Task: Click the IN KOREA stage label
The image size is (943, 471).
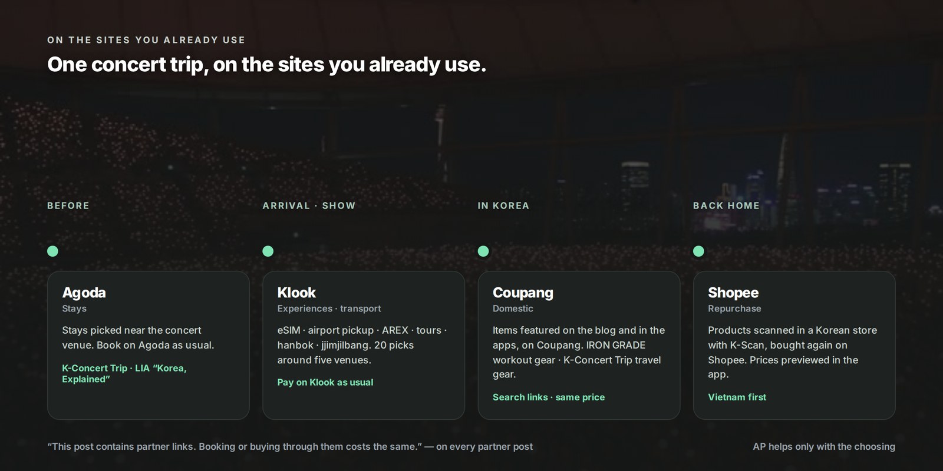Action: [x=503, y=205]
